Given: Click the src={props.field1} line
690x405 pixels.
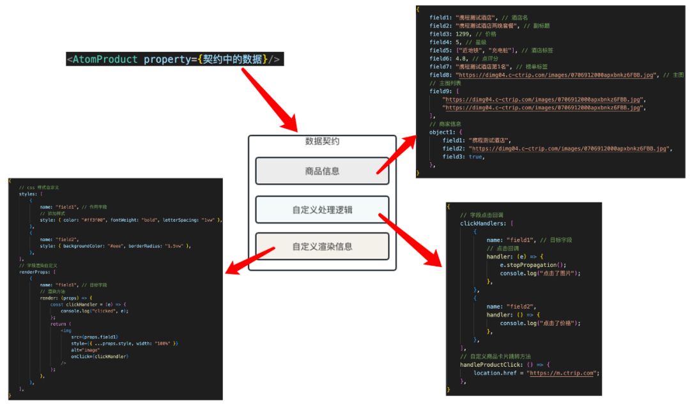Looking at the screenshot, I should click(x=95, y=337).
